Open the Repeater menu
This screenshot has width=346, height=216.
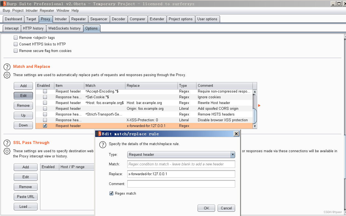pyautogui.click(x=47, y=10)
